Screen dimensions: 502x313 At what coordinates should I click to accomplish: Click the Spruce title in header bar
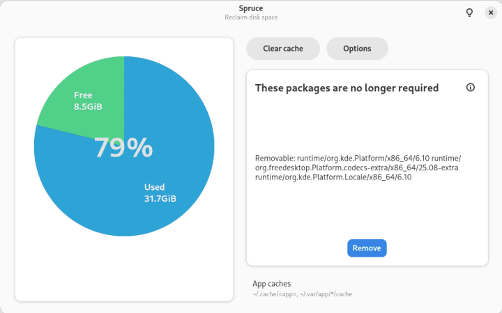250,8
